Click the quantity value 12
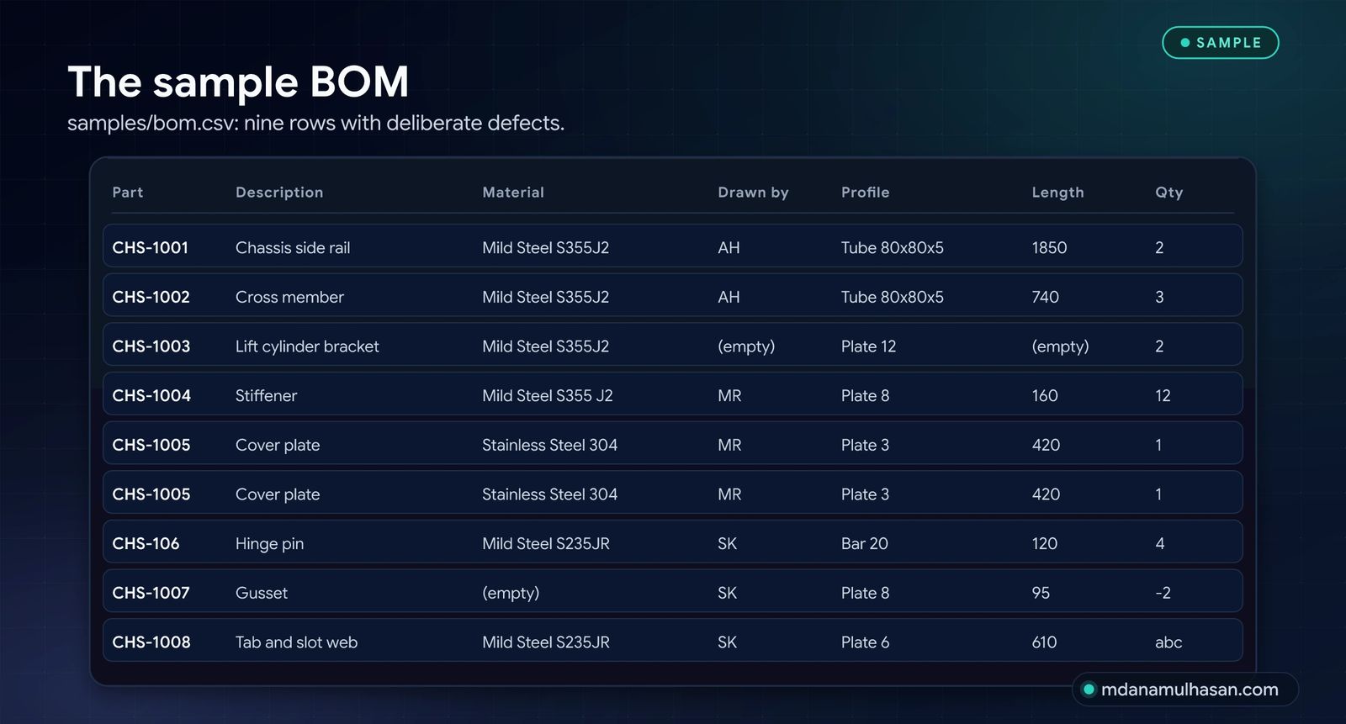The image size is (1346, 724). pos(1163,396)
